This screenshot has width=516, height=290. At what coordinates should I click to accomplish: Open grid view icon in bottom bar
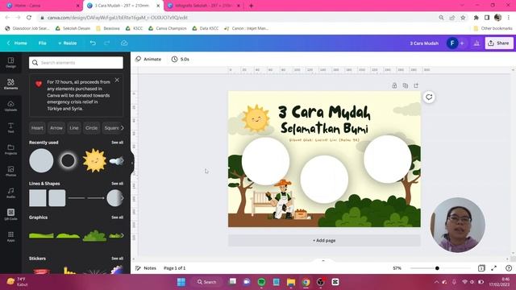481,268
